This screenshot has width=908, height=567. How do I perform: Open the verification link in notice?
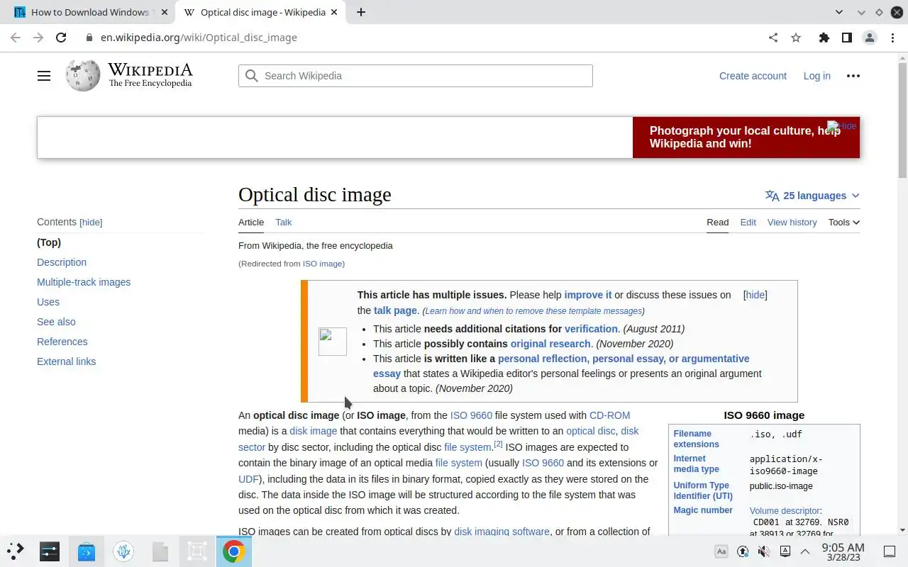click(591, 329)
